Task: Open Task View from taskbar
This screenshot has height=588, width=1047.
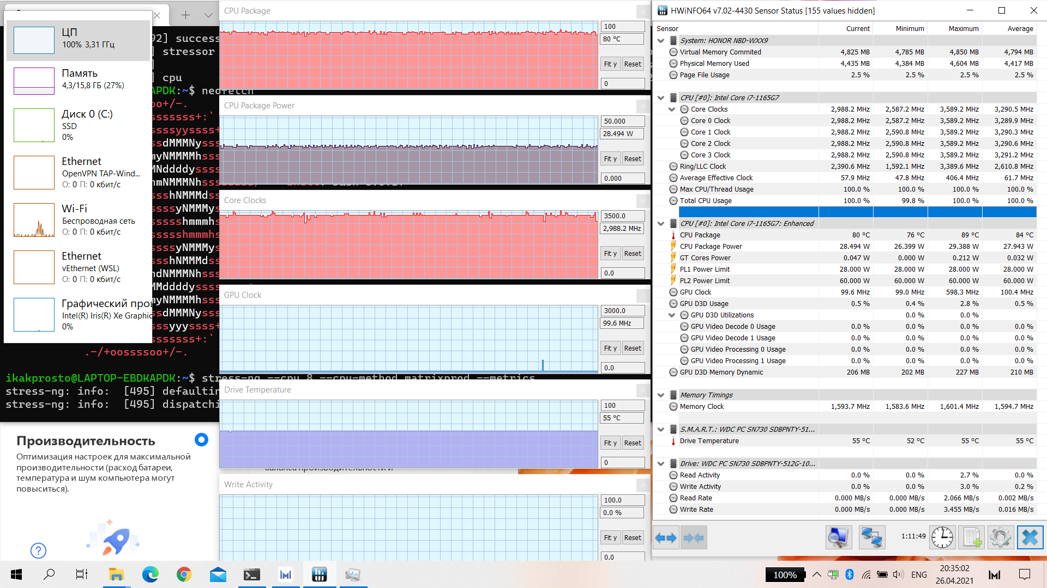Action: pyautogui.click(x=82, y=574)
